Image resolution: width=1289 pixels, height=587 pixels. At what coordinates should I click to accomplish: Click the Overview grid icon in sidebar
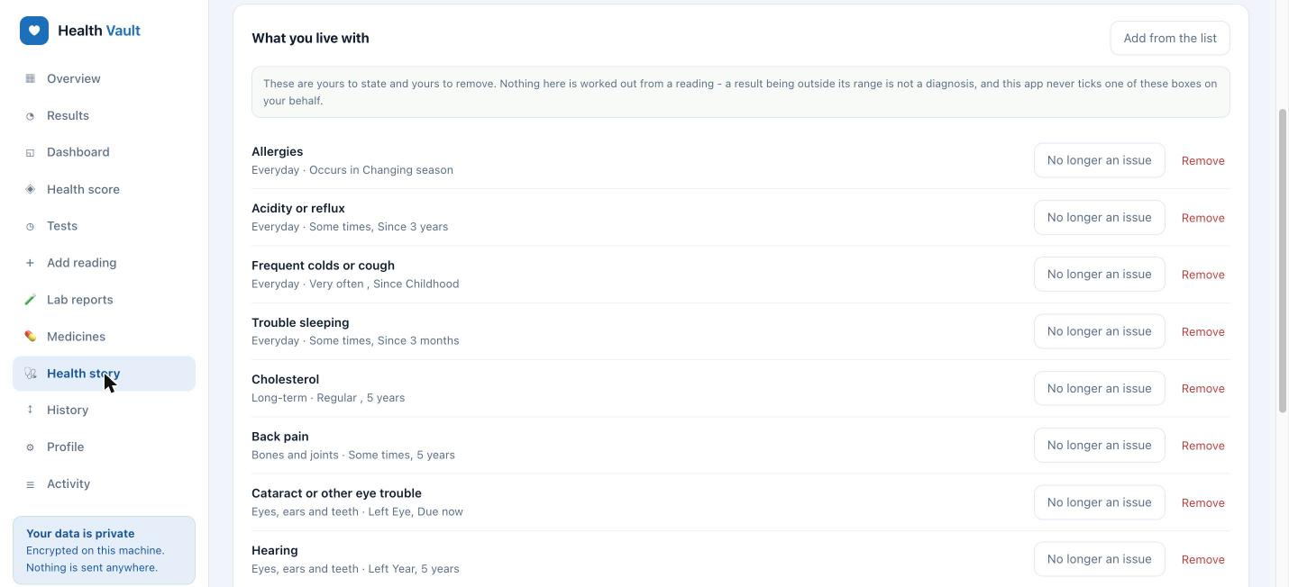click(x=30, y=78)
